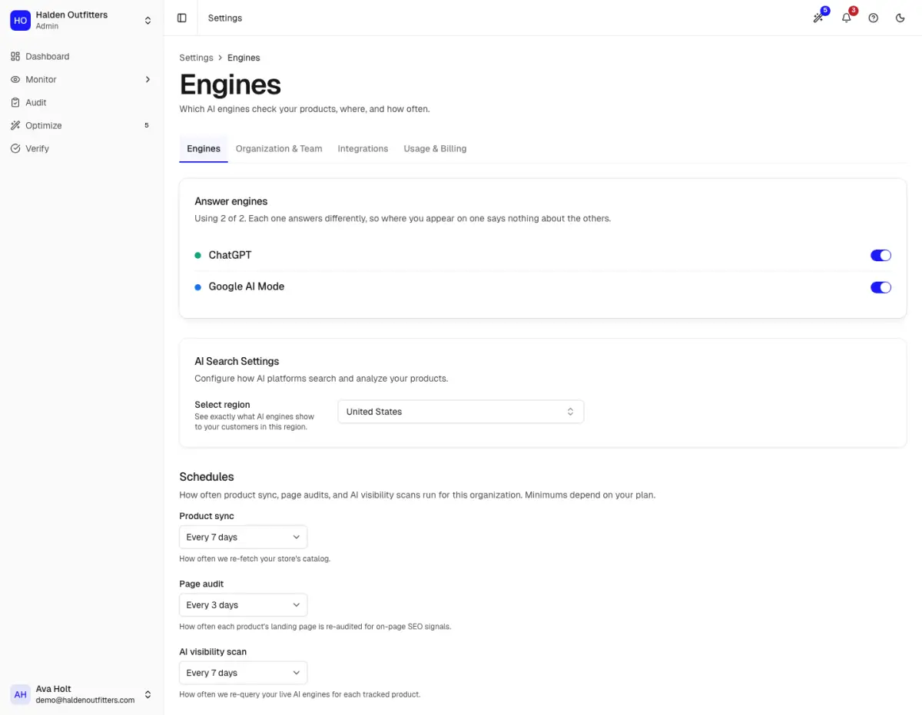Open the Optimize section
Screen dimensions: 922x715
[81, 125]
